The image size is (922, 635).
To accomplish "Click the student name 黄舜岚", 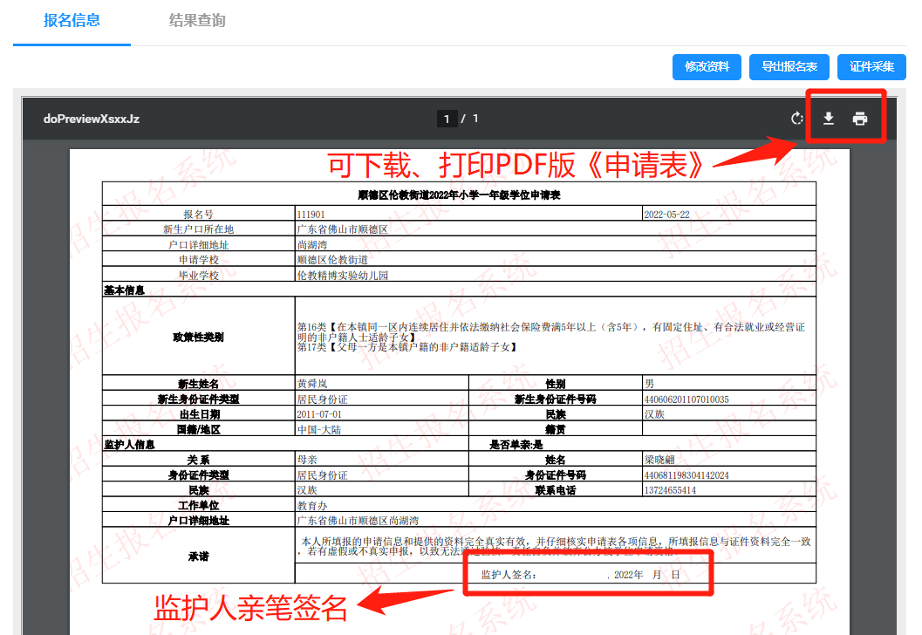I will coord(312,384).
